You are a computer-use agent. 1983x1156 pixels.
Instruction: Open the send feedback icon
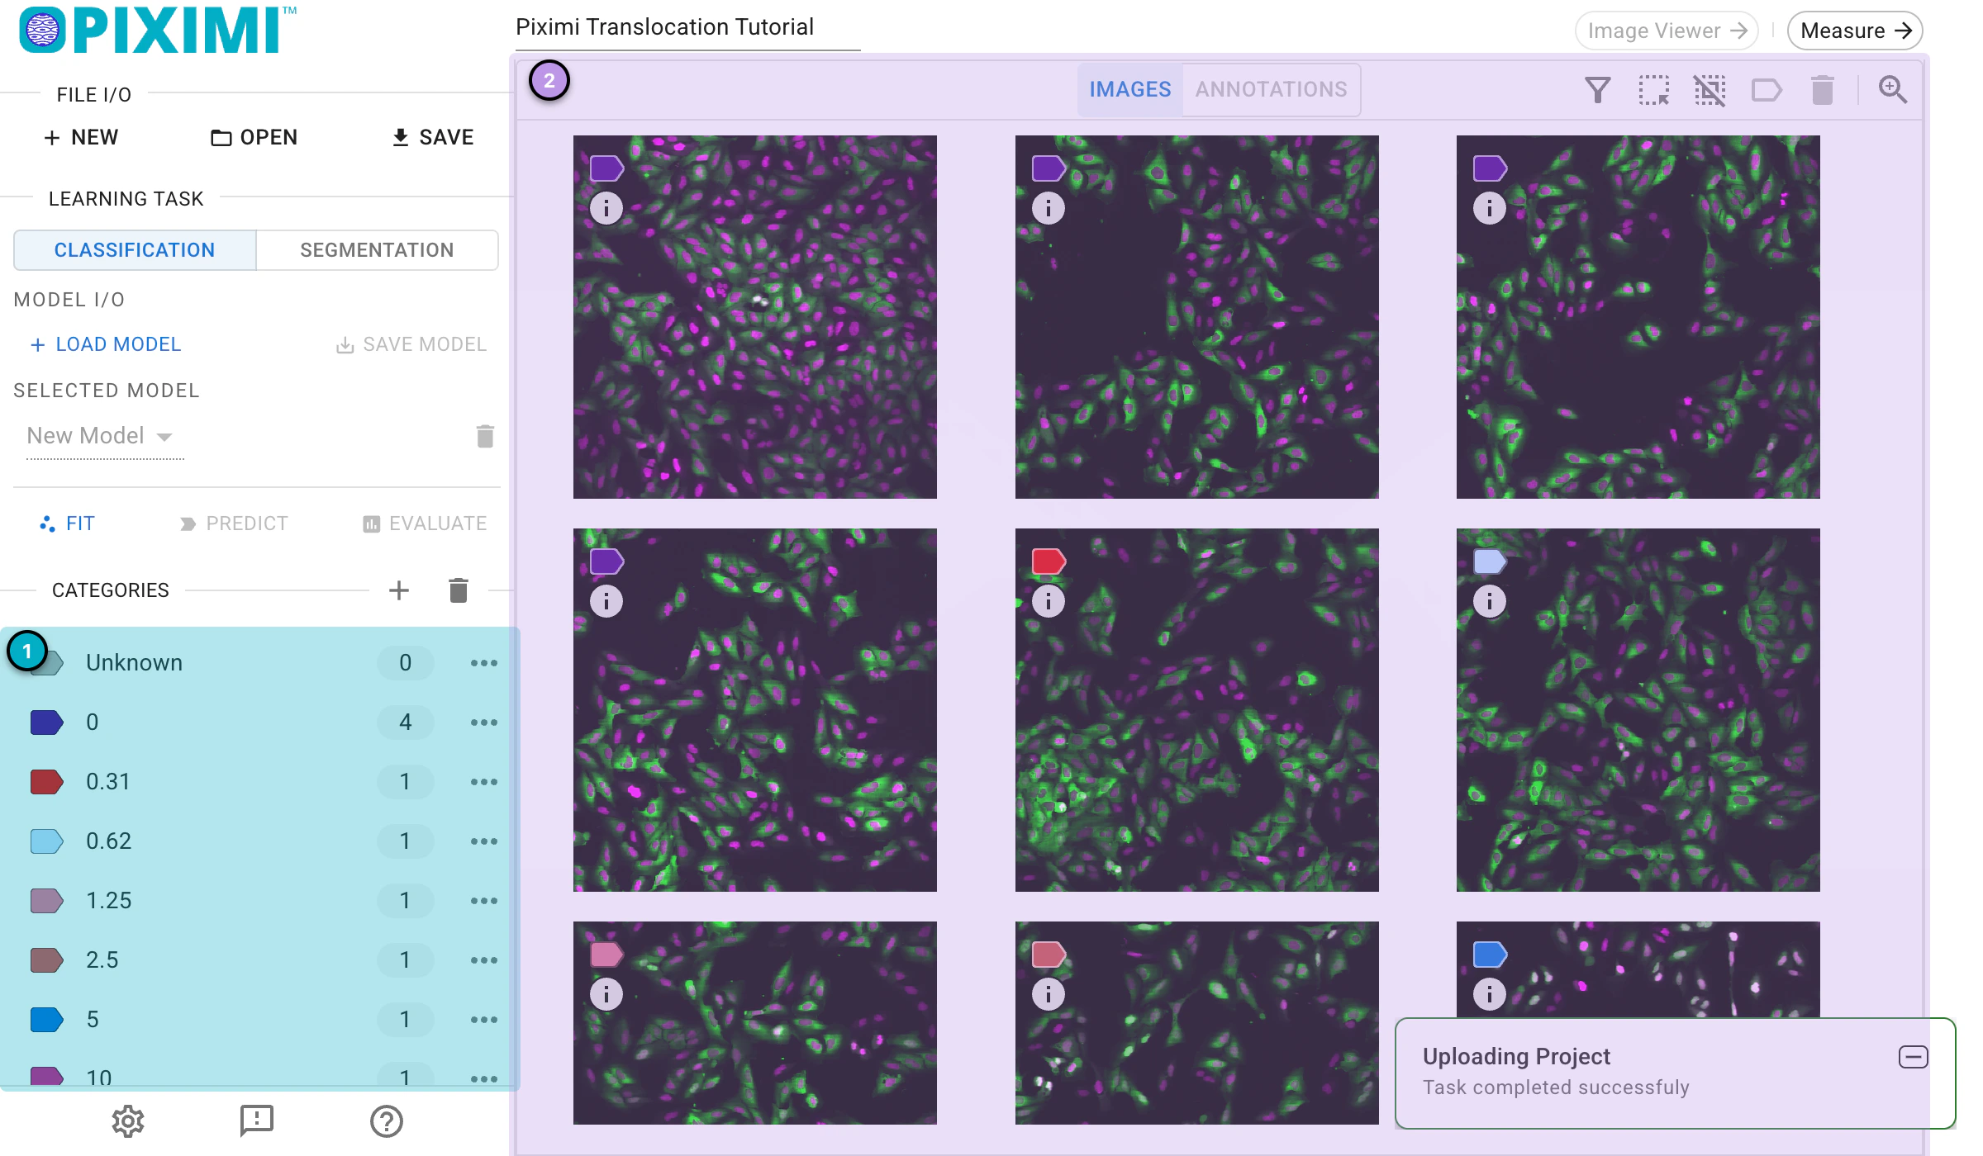click(256, 1120)
